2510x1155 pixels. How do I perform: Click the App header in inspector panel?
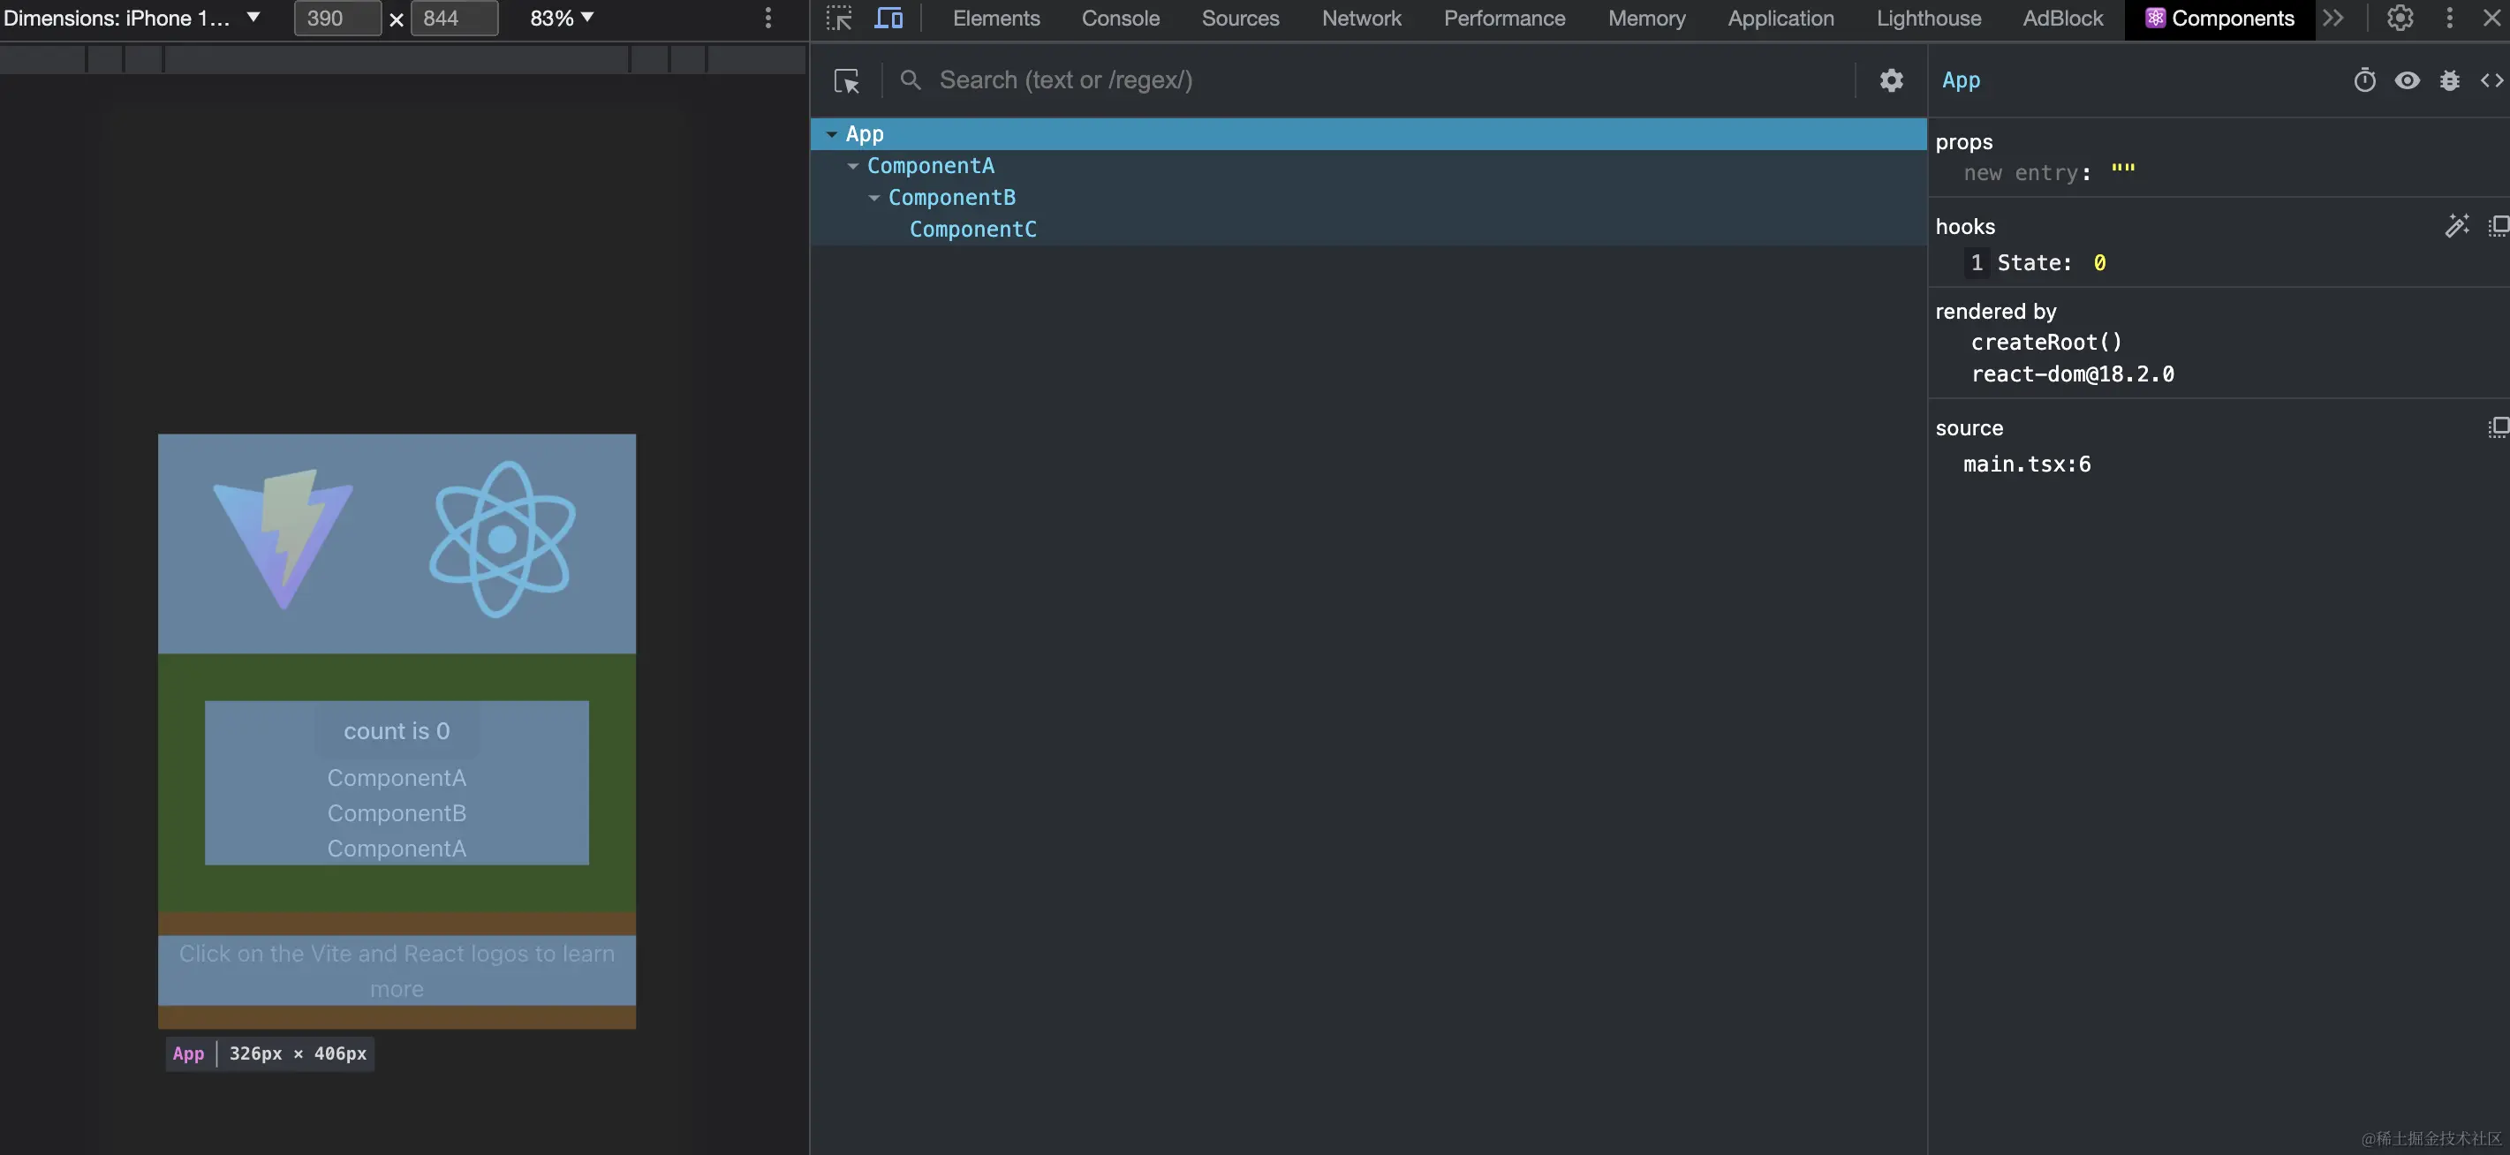coord(1961,79)
